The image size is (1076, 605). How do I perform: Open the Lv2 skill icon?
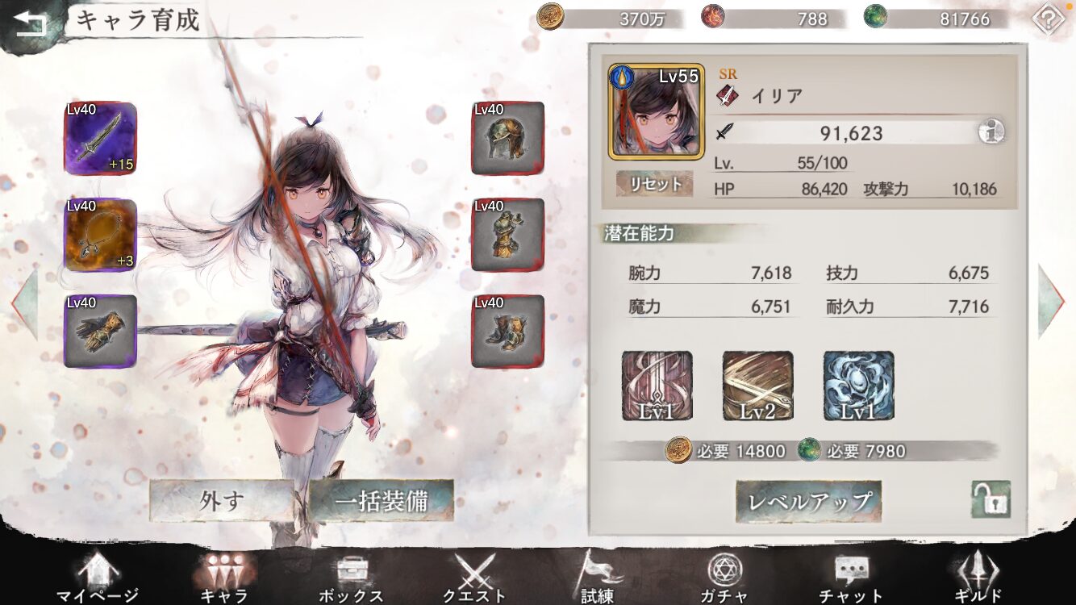[758, 386]
